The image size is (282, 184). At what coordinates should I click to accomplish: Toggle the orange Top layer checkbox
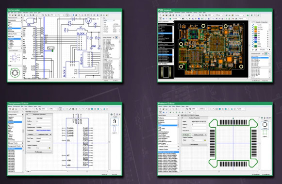click(x=253, y=31)
